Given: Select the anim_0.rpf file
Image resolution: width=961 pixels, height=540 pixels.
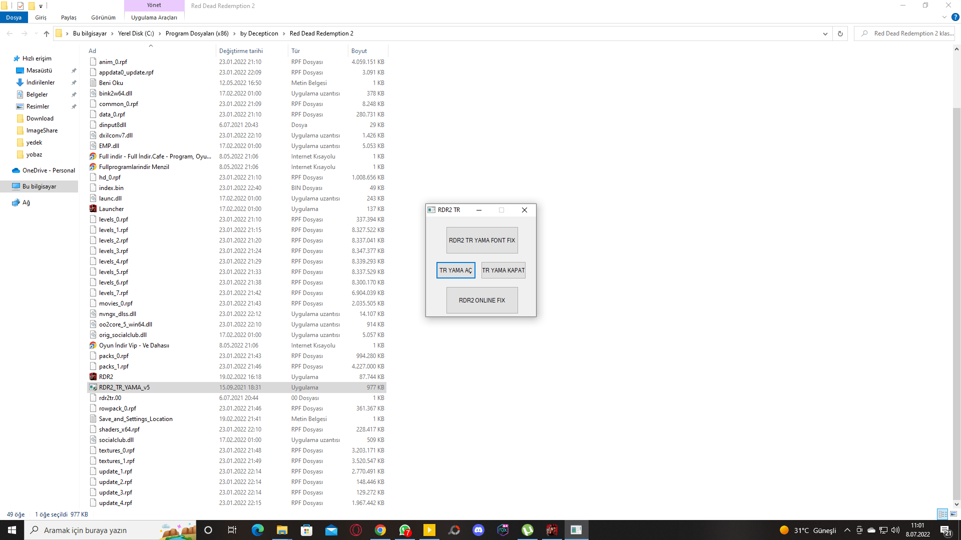Looking at the screenshot, I should click(x=237, y=62).
